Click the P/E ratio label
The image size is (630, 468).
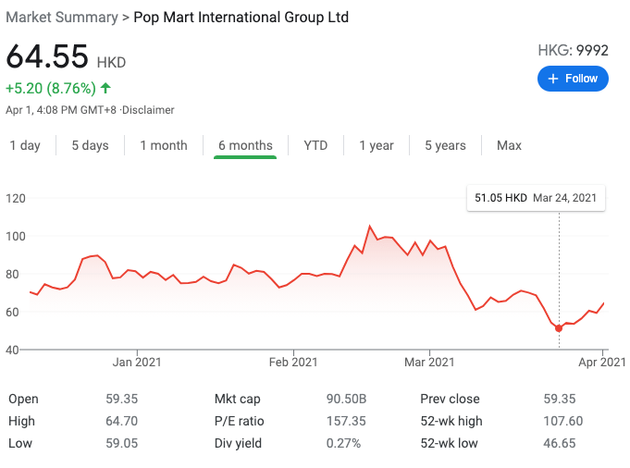(239, 421)
